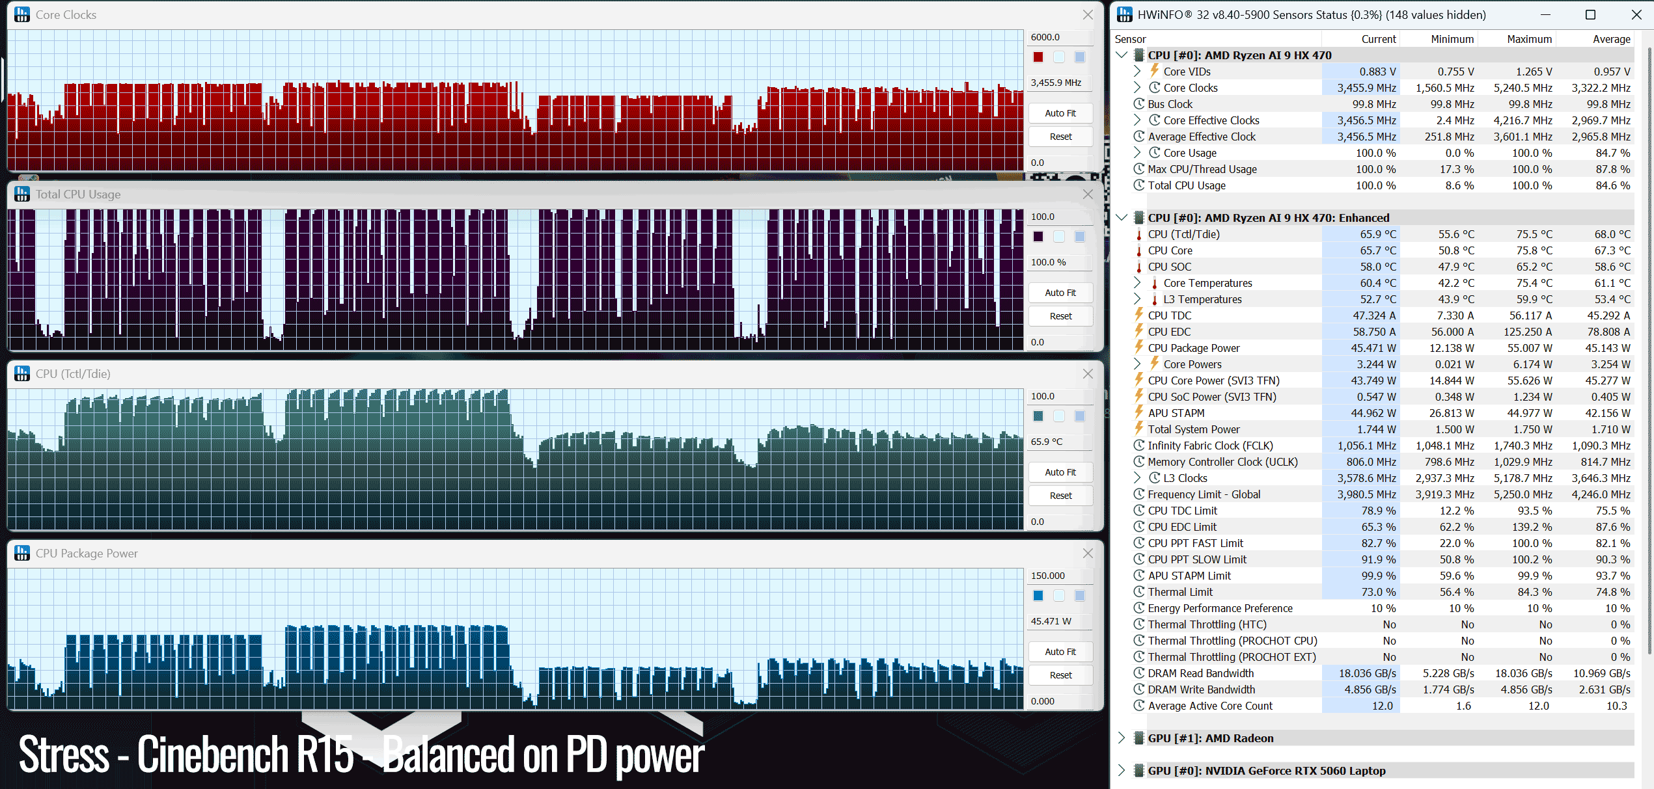Expand the L3 Clocks sensor row
This screenshot has height=789, width=1654.
pos(1137,477)
